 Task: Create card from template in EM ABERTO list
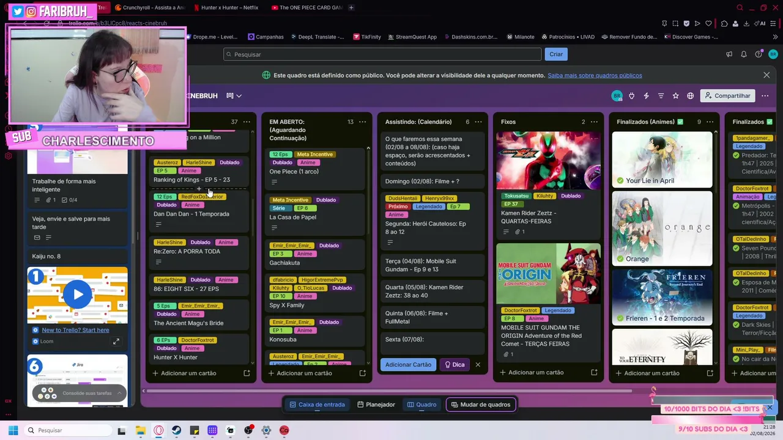pyautogui.click(x=362, y=373)
